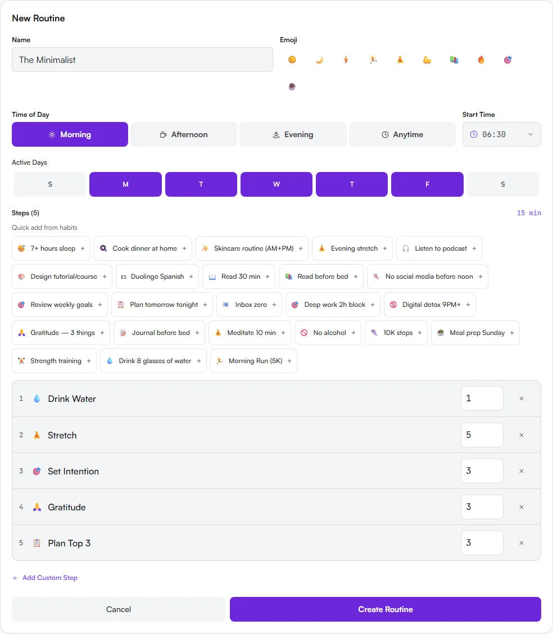
Task: Switch time of day to Afternoon
Action: [184, 134]
